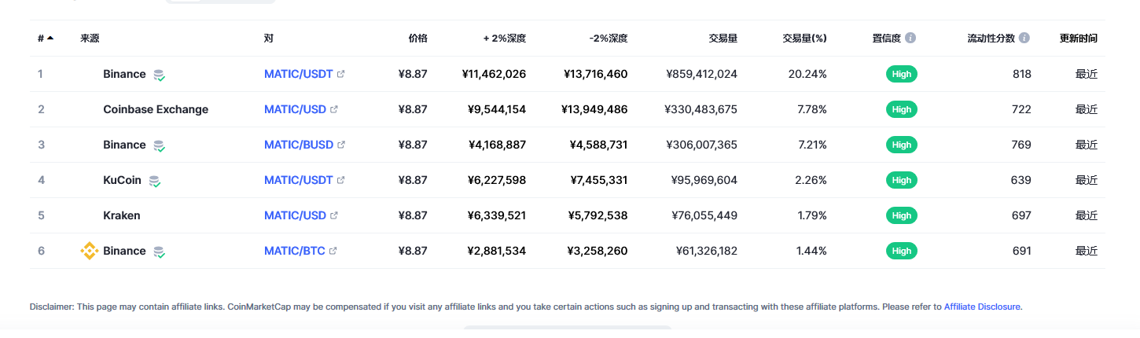1140x338 pixels.
Task: Click external link icon beside MATIC/BUSD
Action: point(341,145)
